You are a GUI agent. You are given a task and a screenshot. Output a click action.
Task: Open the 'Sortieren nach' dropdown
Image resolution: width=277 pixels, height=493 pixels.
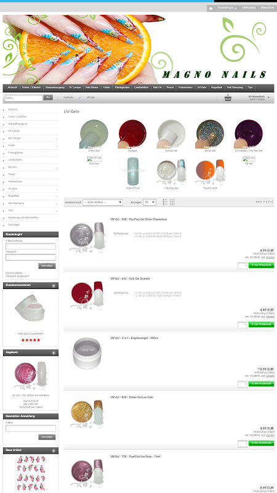coord(103,203)
